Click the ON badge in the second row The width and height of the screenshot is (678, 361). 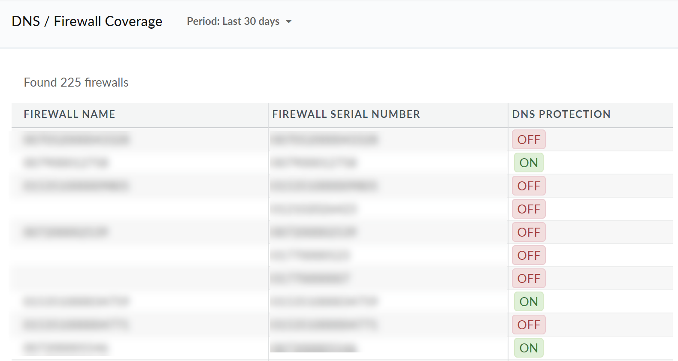click(x=529, y=163)
